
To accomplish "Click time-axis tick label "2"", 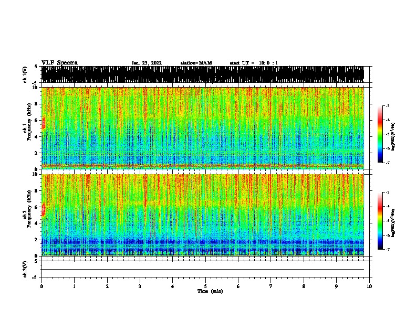I will [x=107, y=286].
